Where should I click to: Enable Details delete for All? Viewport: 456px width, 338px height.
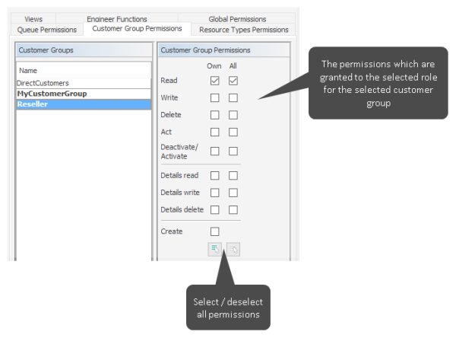click(x=233, y=209)
